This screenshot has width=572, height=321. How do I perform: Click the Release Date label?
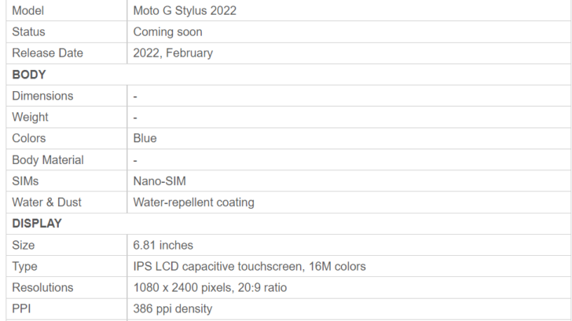point(47,53)
